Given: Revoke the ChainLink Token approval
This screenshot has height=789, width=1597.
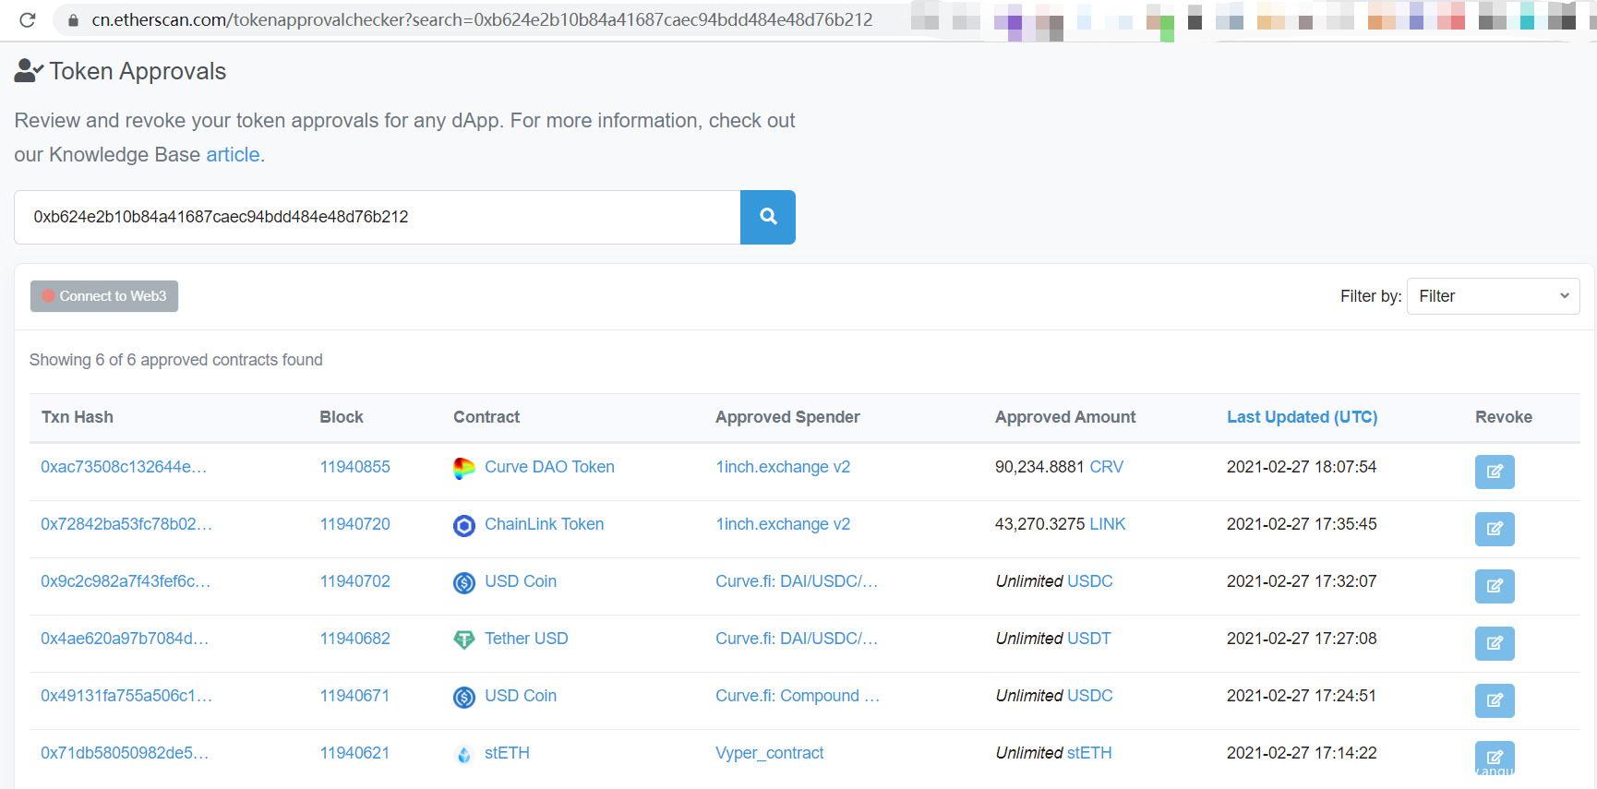Looking at the screenshot, I should click(1494, 529).
